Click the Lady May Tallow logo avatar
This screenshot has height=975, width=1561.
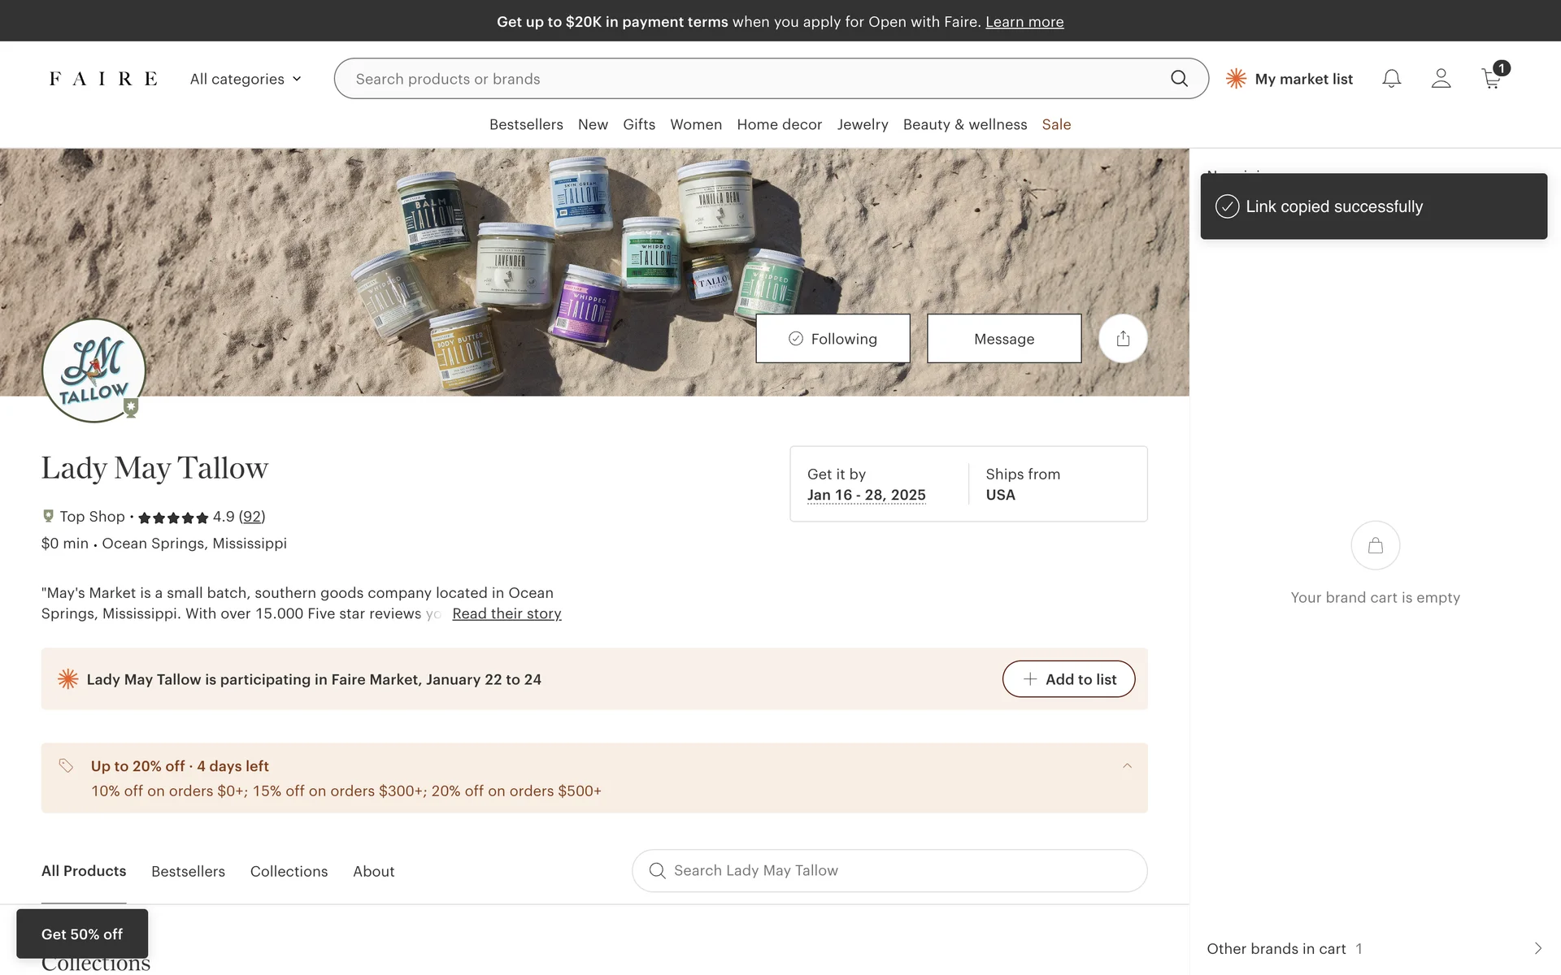(x=93, y=370)
